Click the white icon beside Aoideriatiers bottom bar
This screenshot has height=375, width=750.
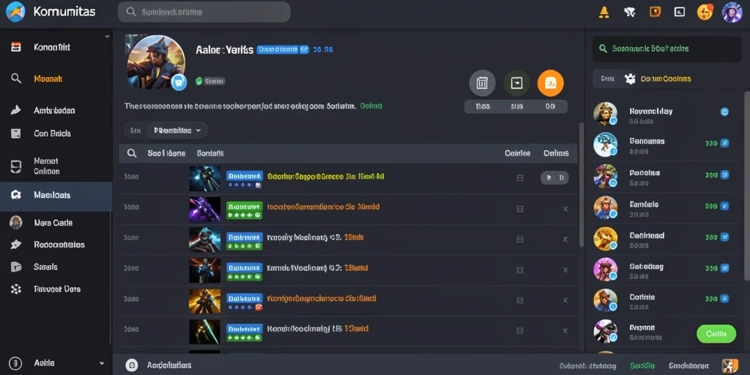(x=132, y=365)
